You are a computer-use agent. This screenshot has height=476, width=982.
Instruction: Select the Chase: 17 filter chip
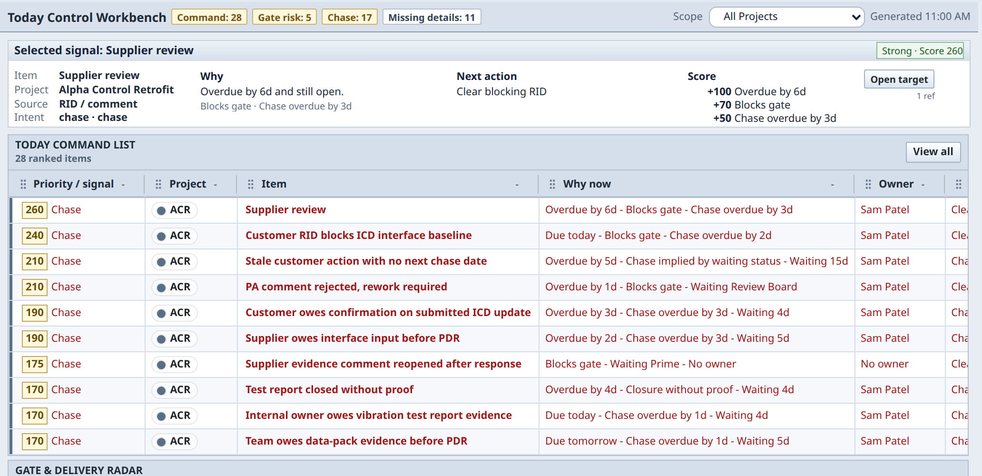[350, 17]
